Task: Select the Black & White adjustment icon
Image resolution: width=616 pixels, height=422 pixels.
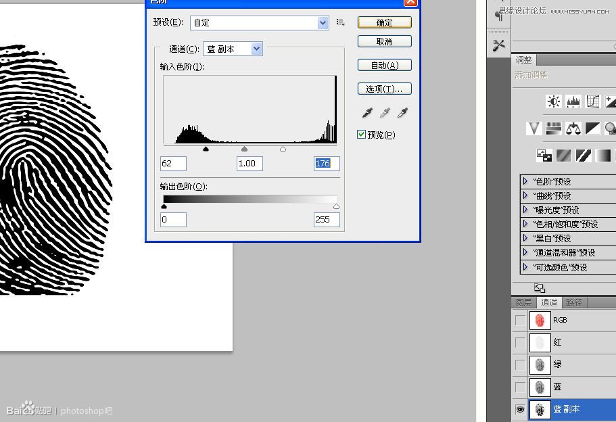Action: tap(593, 128)
